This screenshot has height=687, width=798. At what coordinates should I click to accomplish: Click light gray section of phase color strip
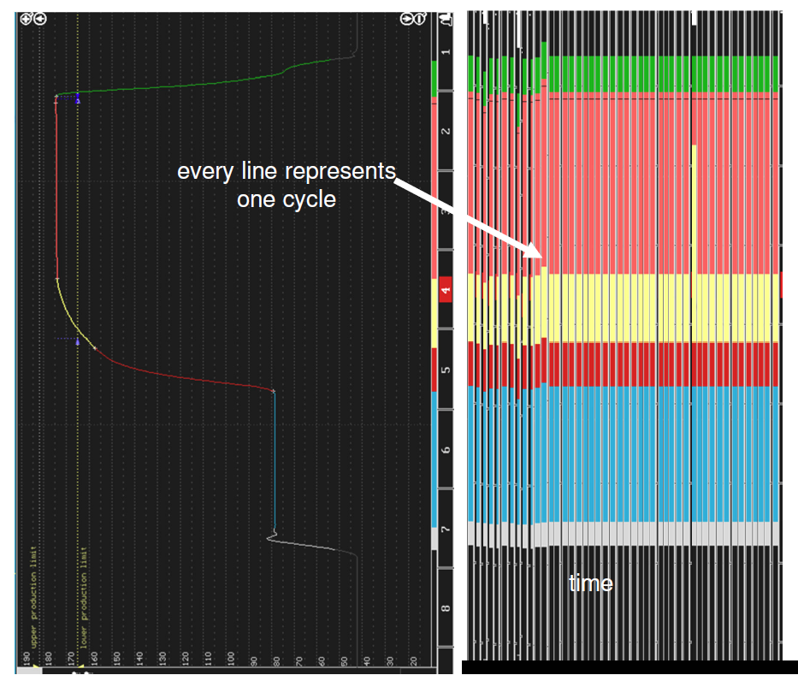[x=434, y=538]
